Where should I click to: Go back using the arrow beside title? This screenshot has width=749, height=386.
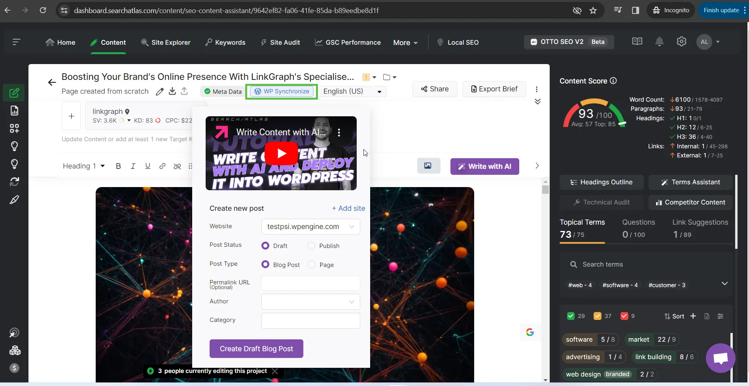tap(52, 82)
